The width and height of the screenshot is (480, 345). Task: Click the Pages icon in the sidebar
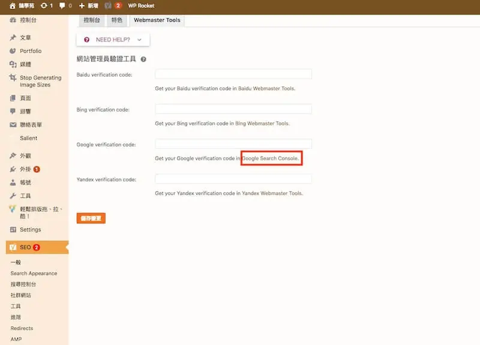click(x=13, y=98)
